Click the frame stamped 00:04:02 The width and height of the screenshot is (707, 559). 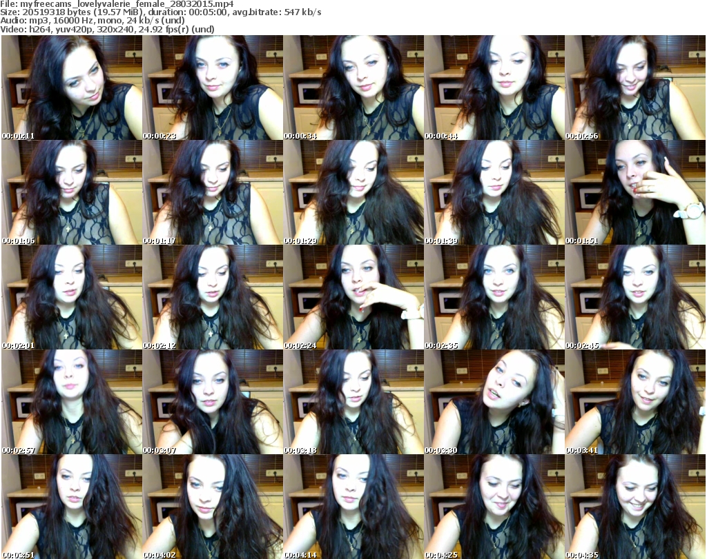click(213, 507)
